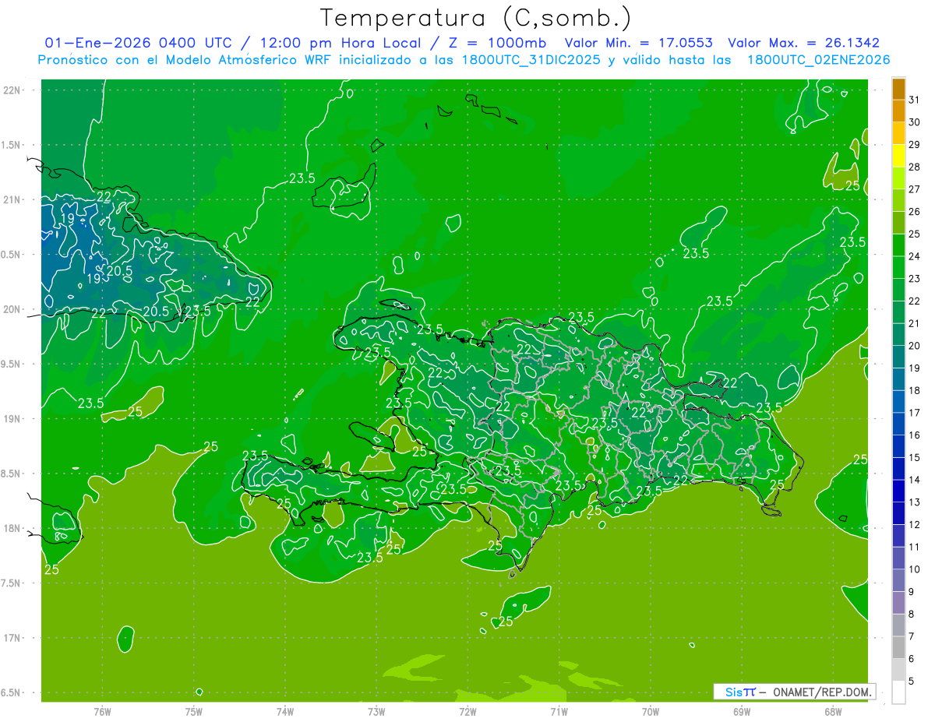Image resolution: width=935 pixels, height=722 pixels.
Task: Click longitude axis label 70W
Action: pos(650,711)
